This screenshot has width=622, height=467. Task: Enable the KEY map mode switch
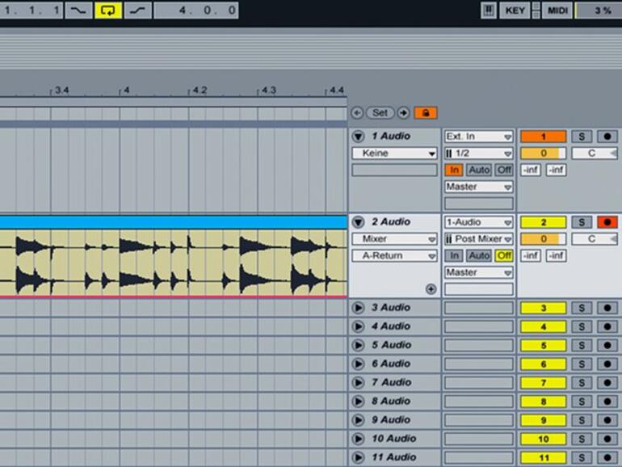point(515,10)
